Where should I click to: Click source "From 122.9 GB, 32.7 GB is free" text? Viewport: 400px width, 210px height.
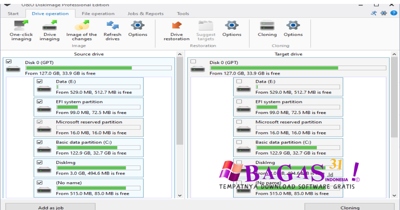91,153
